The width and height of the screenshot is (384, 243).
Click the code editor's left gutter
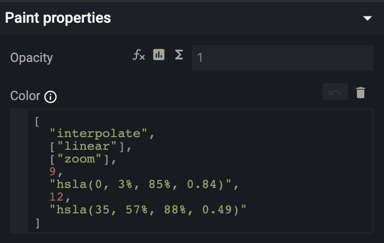(x=19, y=171)
